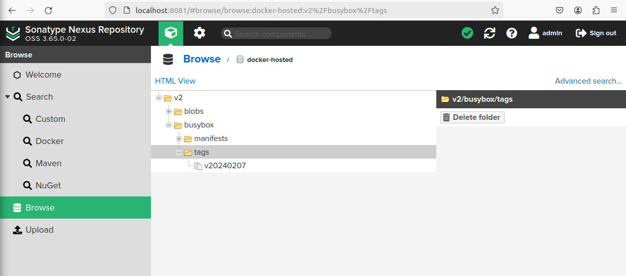Expand the manifests folder node
Screen dimensions: 626x276
click(179, 139)
